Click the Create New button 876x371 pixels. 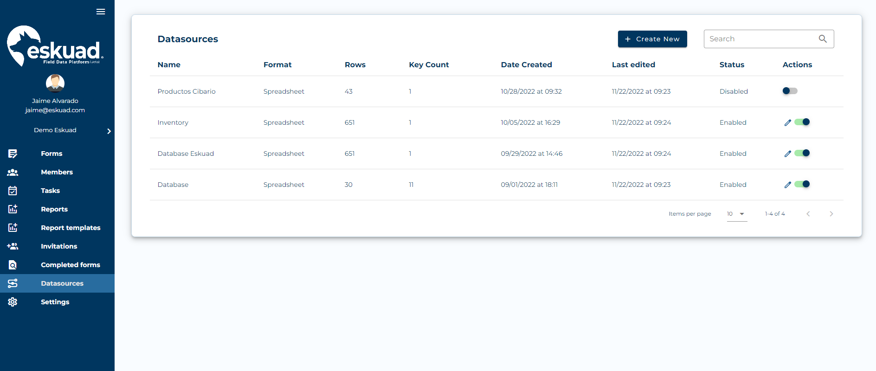click(652, 39)
